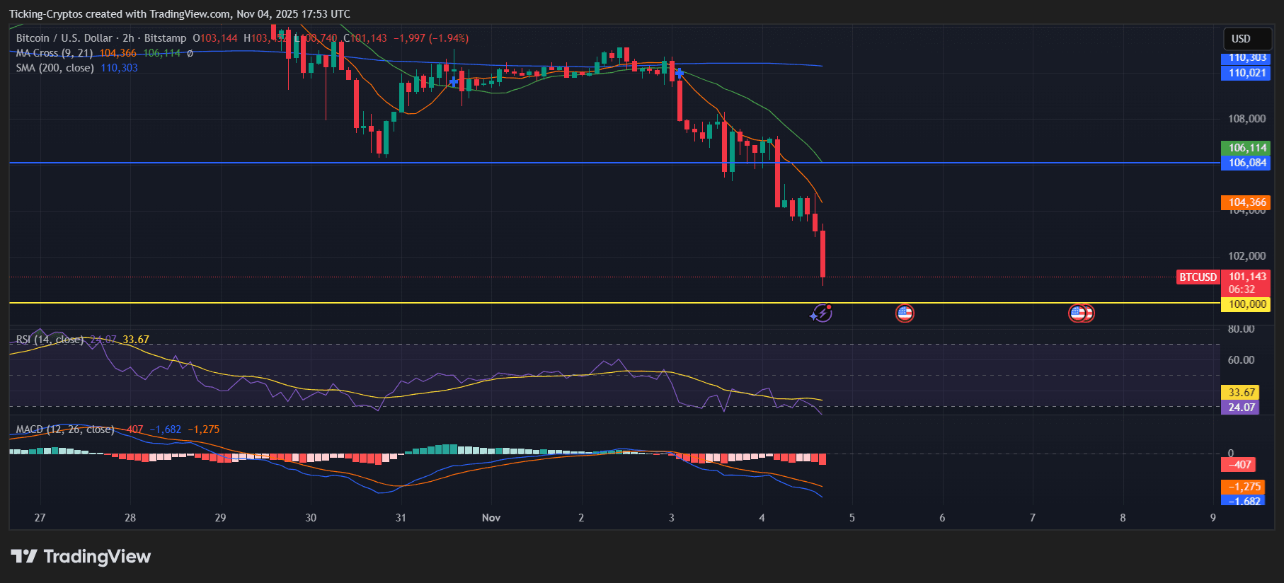Click date label 4 on the time axis
This screenshot has width=1284, height=583.
[x=762, y=518]
